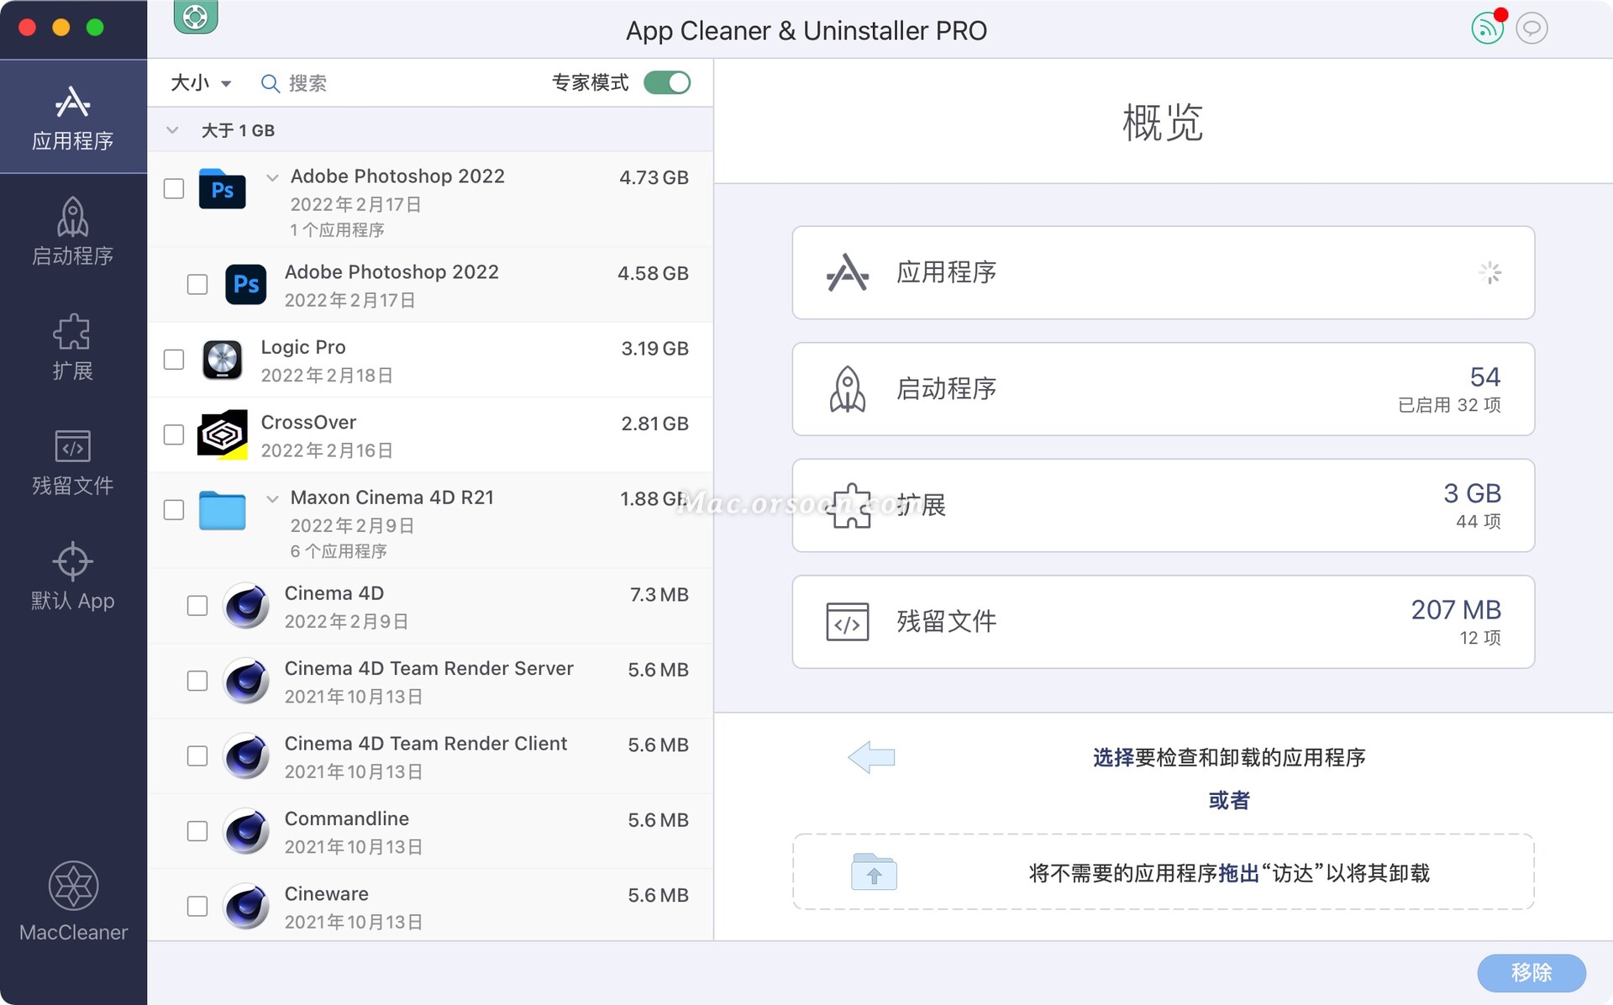Click the blue 选择 link text
The height and width of the screenshot is (1005, 1613).
(x=1113, y=757)
